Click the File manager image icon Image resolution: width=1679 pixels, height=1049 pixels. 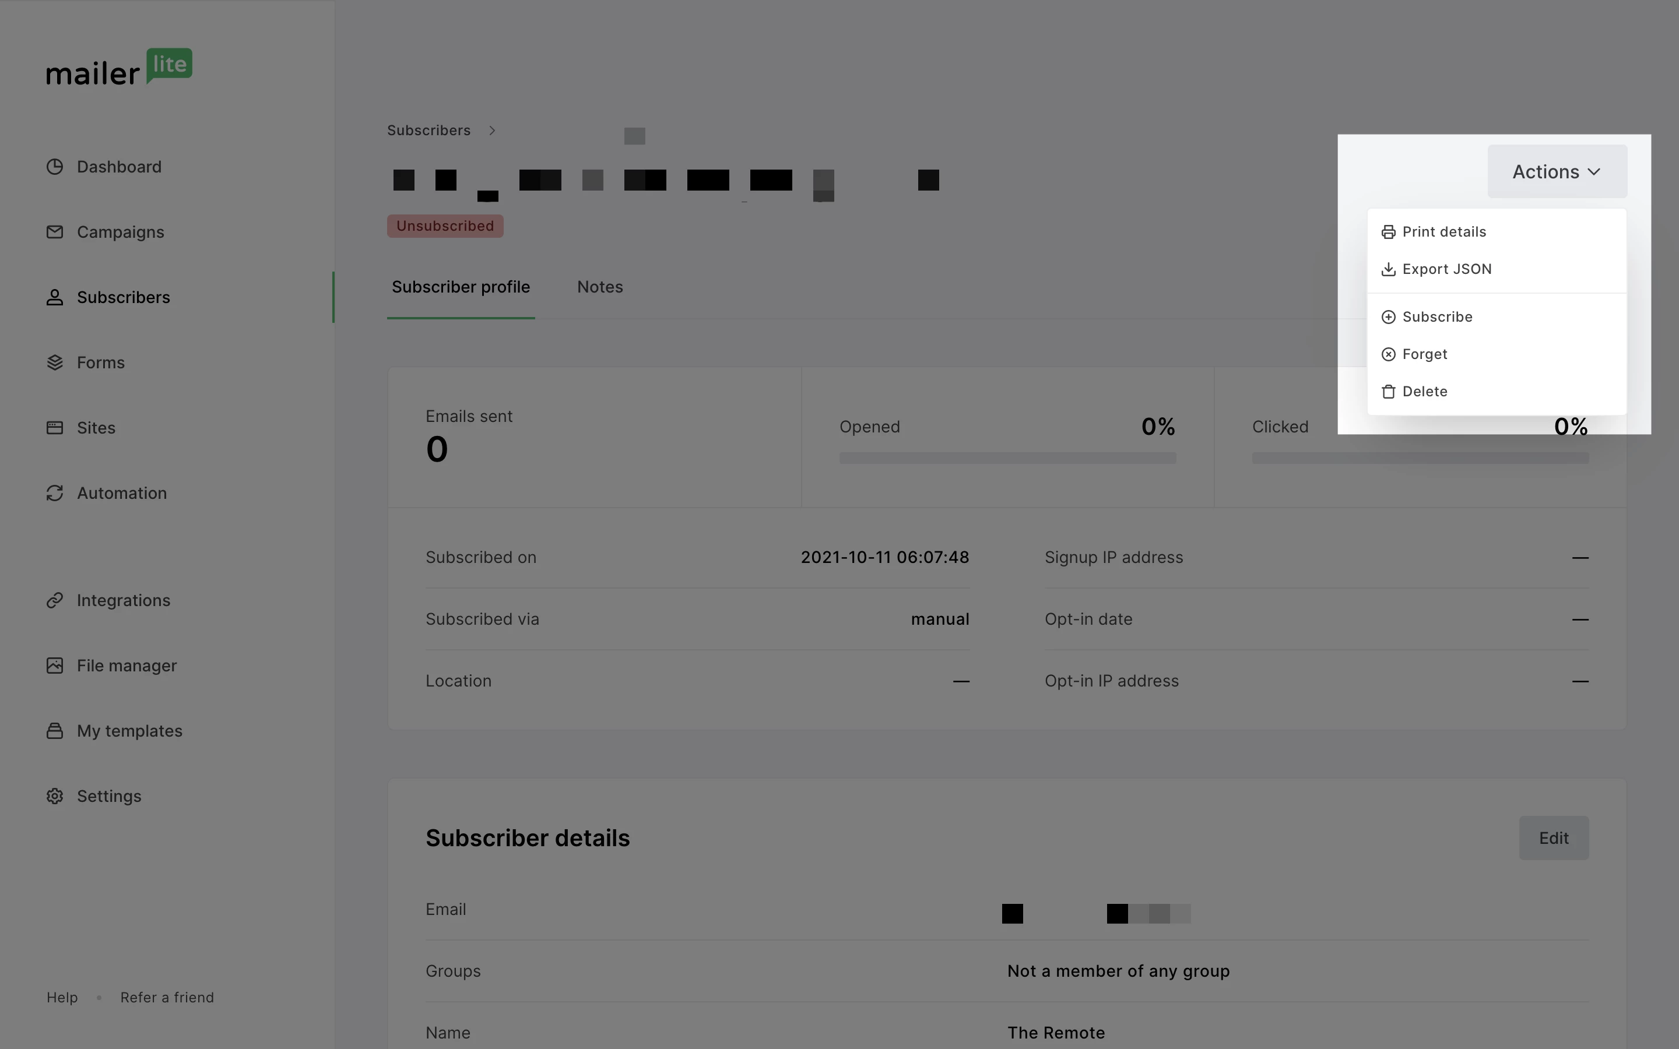pyautogui.click(x=55, y=666)
